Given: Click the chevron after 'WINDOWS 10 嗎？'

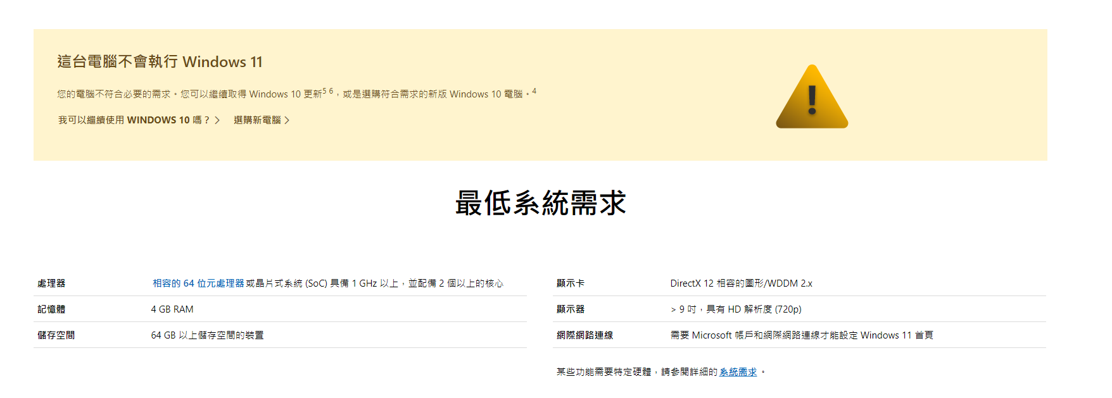Looking at the screenshot, I should (x=217, y=120).
